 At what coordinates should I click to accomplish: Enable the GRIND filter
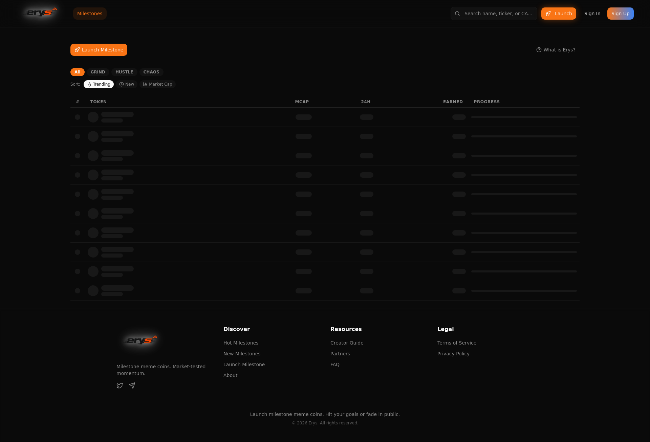click(97, 72)
